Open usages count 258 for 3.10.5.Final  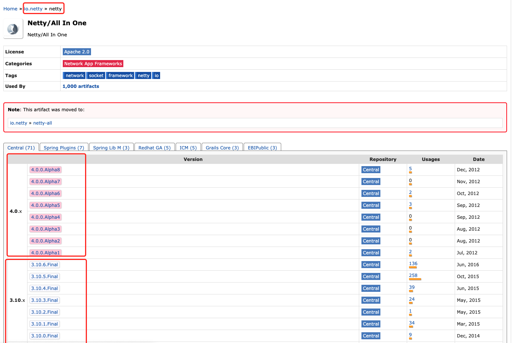pyautogui.click(x=413, y=276)
